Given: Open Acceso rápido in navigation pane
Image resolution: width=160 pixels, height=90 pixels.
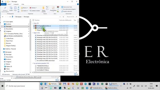Looking at the screenshot, I should [x=9, y=22].
